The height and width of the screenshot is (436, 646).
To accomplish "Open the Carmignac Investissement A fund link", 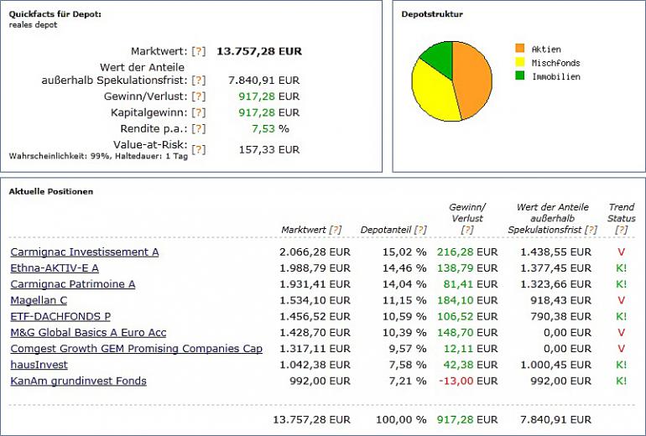I will [85, 252].
